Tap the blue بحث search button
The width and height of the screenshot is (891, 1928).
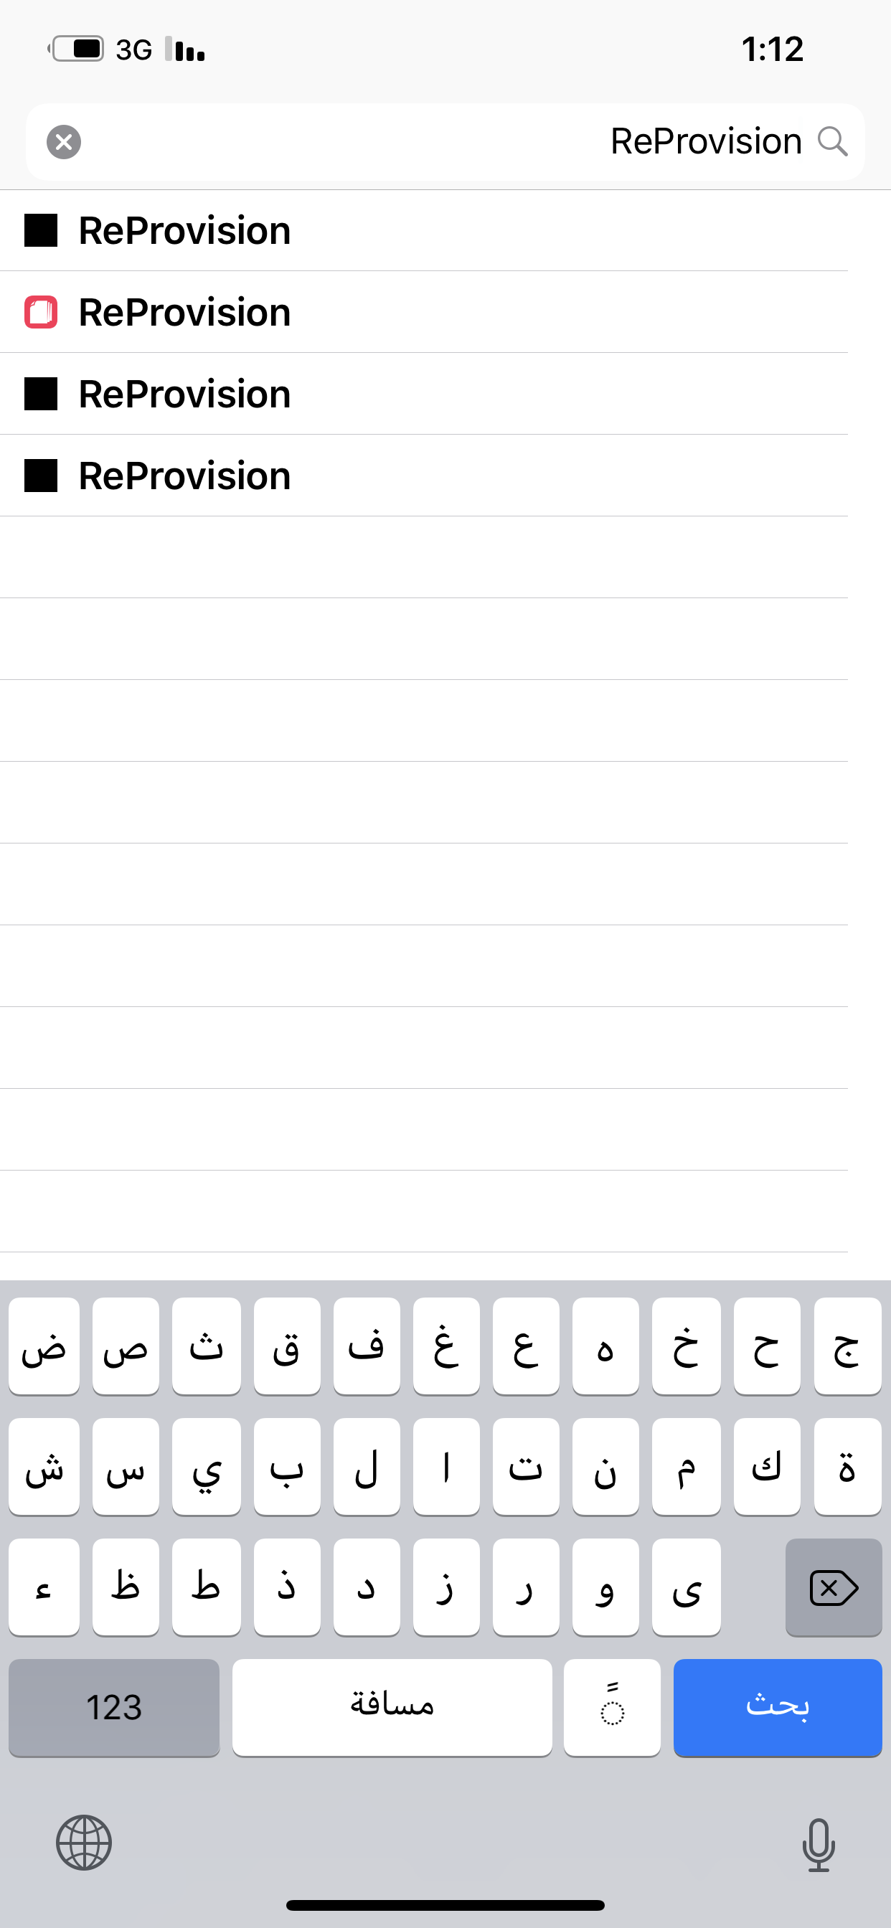(777, 1707)
